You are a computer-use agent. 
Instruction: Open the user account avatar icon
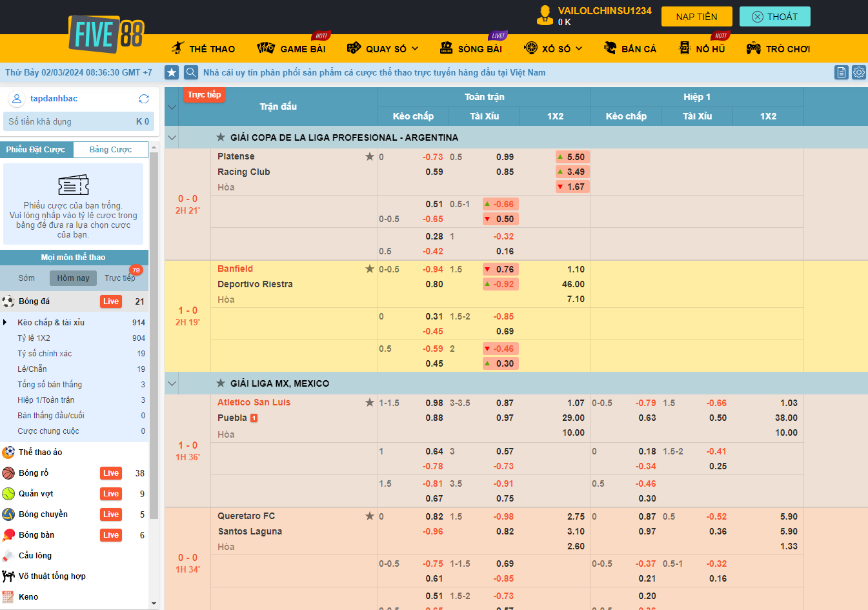(x=545, y=15)
